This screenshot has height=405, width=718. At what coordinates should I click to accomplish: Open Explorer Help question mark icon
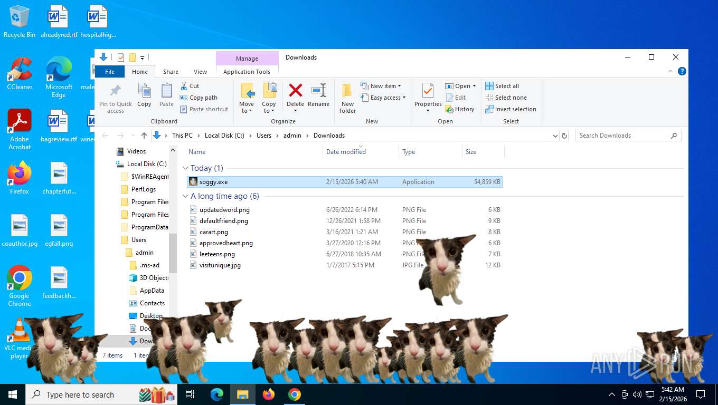click(x=682, y=72)
